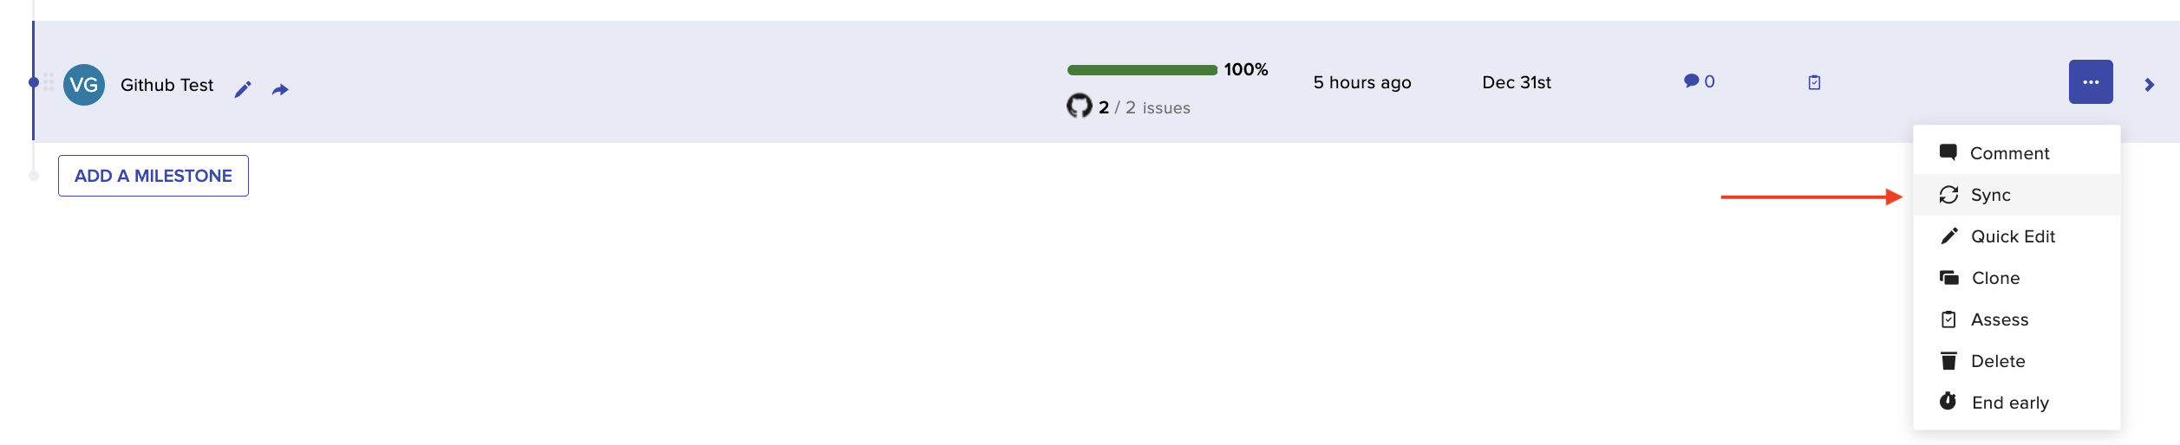Open the three-dot more actions button
The image size is (2180, 445).
(x=2091, y=81)
